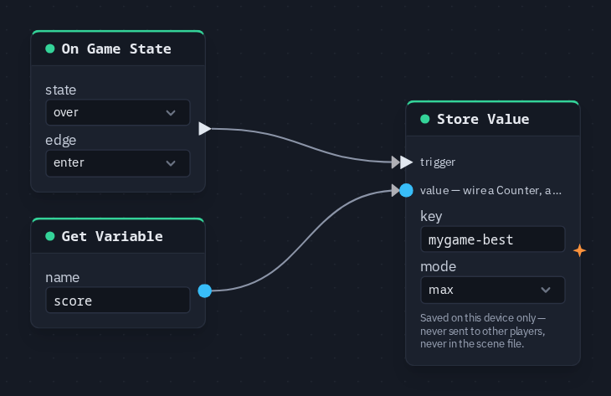Click the orange sparkle icon beside Store Value
Image resolution: width=611 pixels, height=396 pixels.
580,250
